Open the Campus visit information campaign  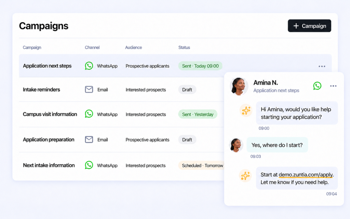tap(50, 114)
